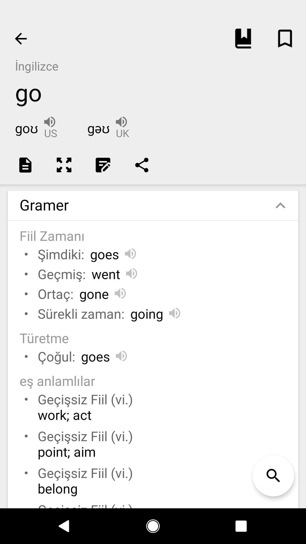Open the note editing icon
Viewport: 306px width, 544px height.
[x=103, y=165]
